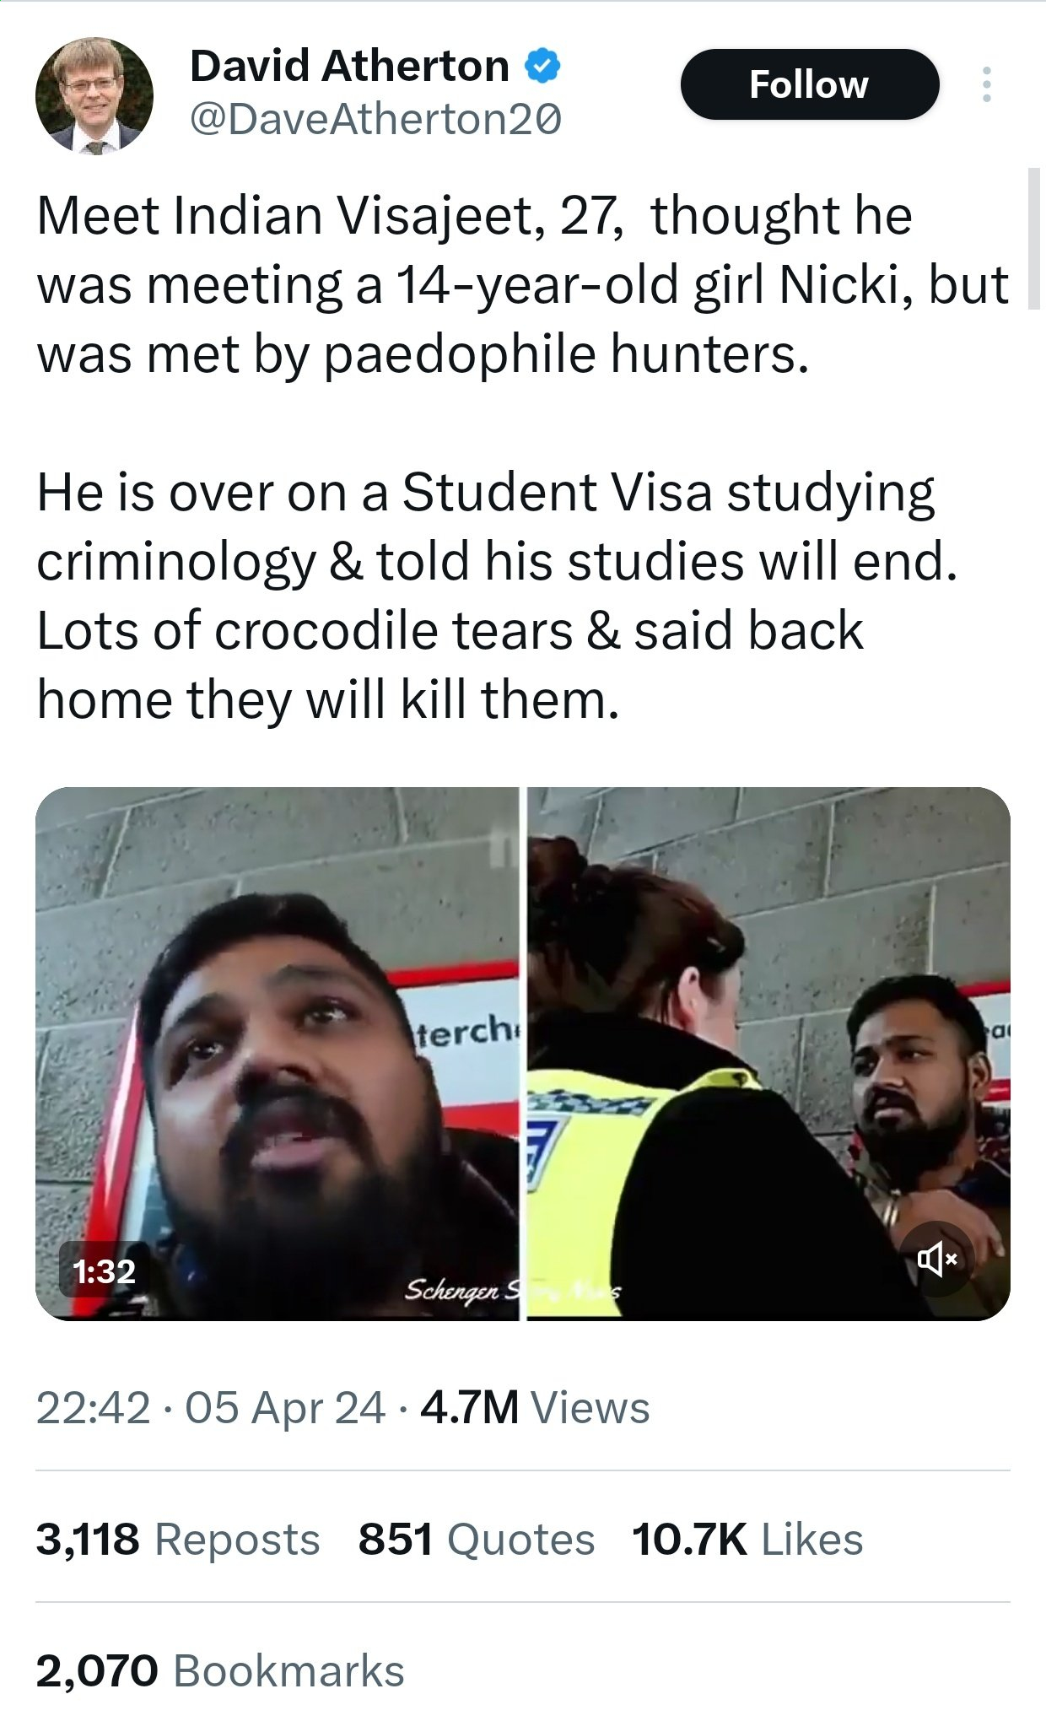Click the blue verified badge icon
Screen dimensions: 1046x1721
[543, 66]
